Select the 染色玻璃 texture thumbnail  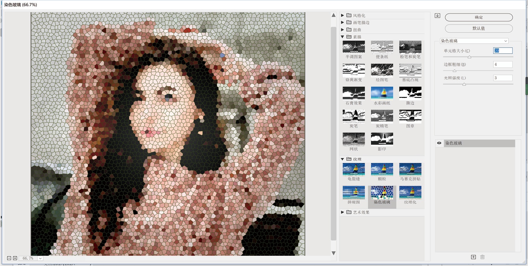coord(382,192)
